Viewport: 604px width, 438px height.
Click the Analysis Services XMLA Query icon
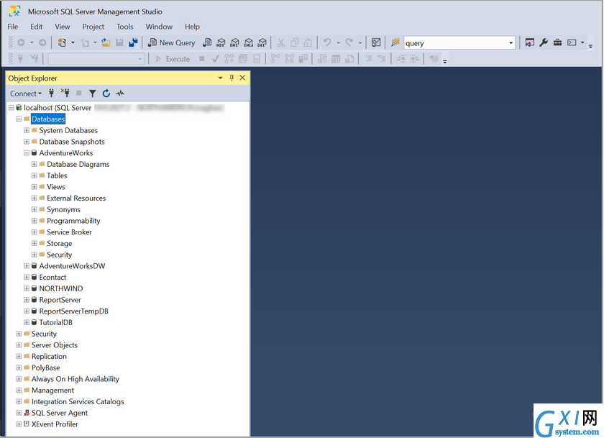(x=249, y=42)
